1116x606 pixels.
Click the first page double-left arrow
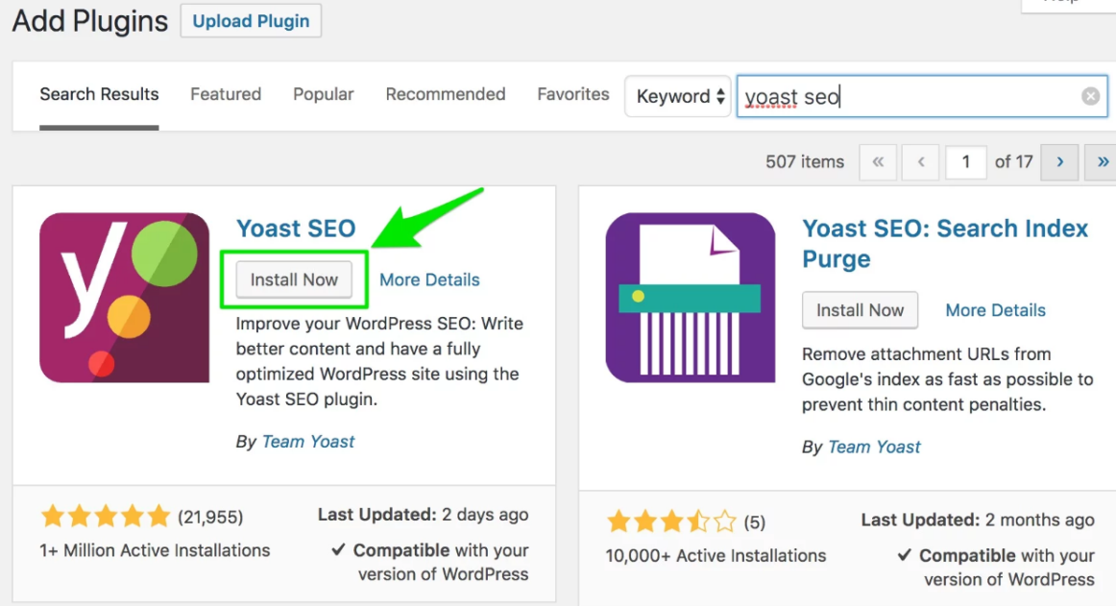pos(877,161)
